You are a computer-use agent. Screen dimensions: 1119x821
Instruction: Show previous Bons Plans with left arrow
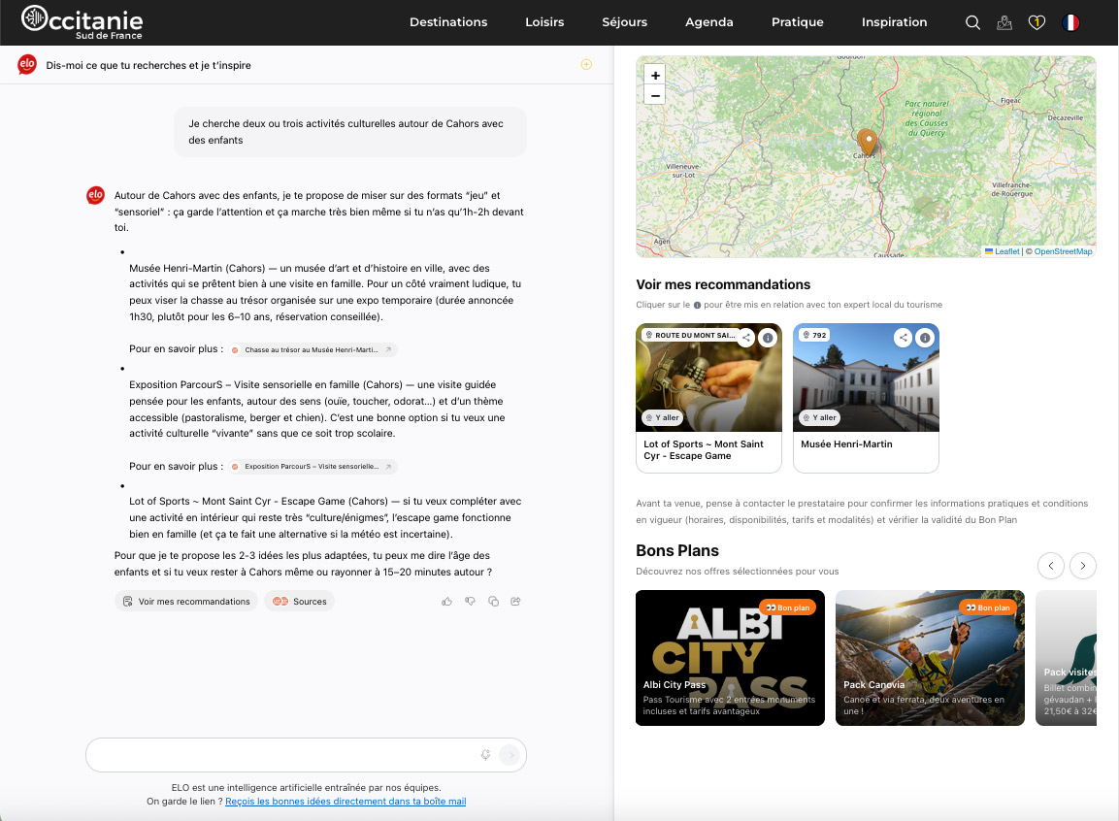pyautogui.click(x=1050, y=566)
